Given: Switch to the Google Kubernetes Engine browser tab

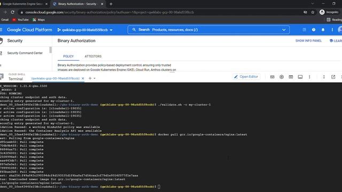Looking at the screenshot, I should point(22,4).
